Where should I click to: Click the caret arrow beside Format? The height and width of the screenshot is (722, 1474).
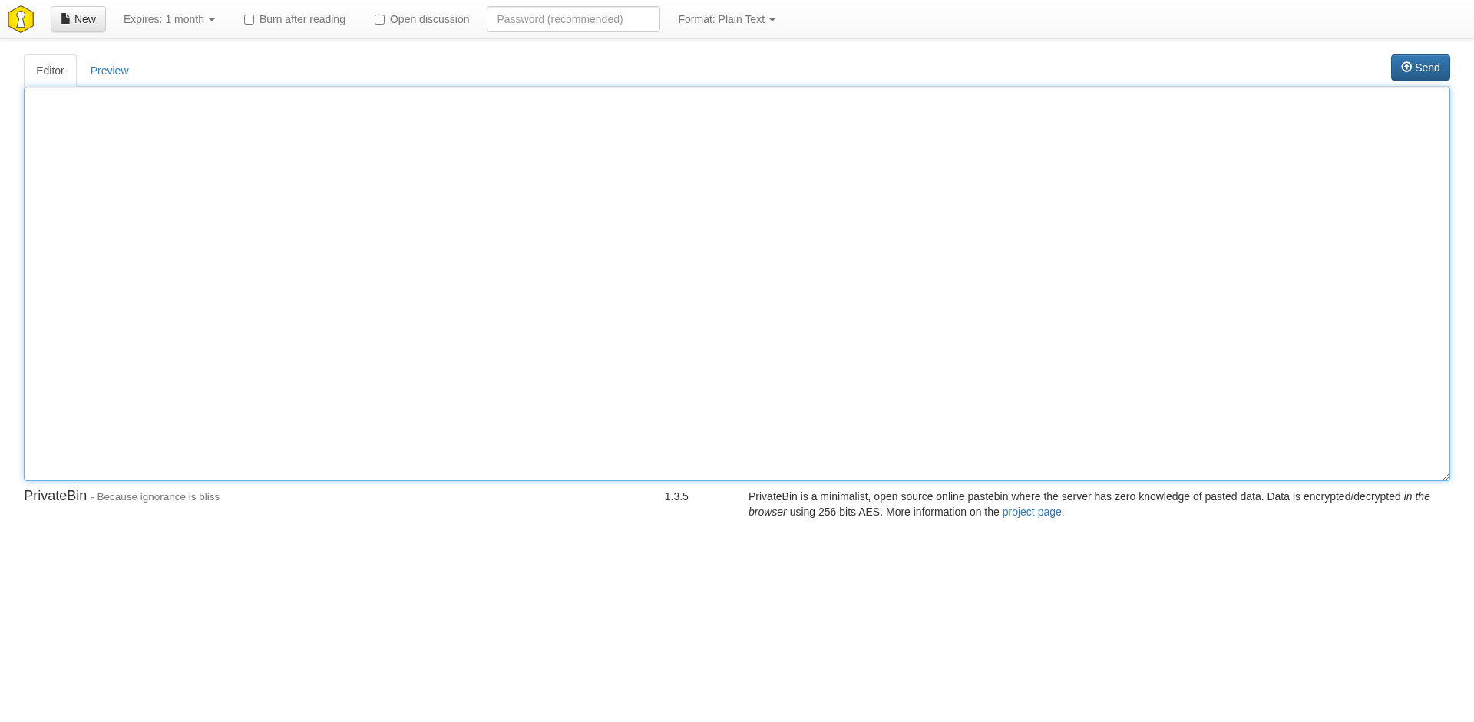772,20
